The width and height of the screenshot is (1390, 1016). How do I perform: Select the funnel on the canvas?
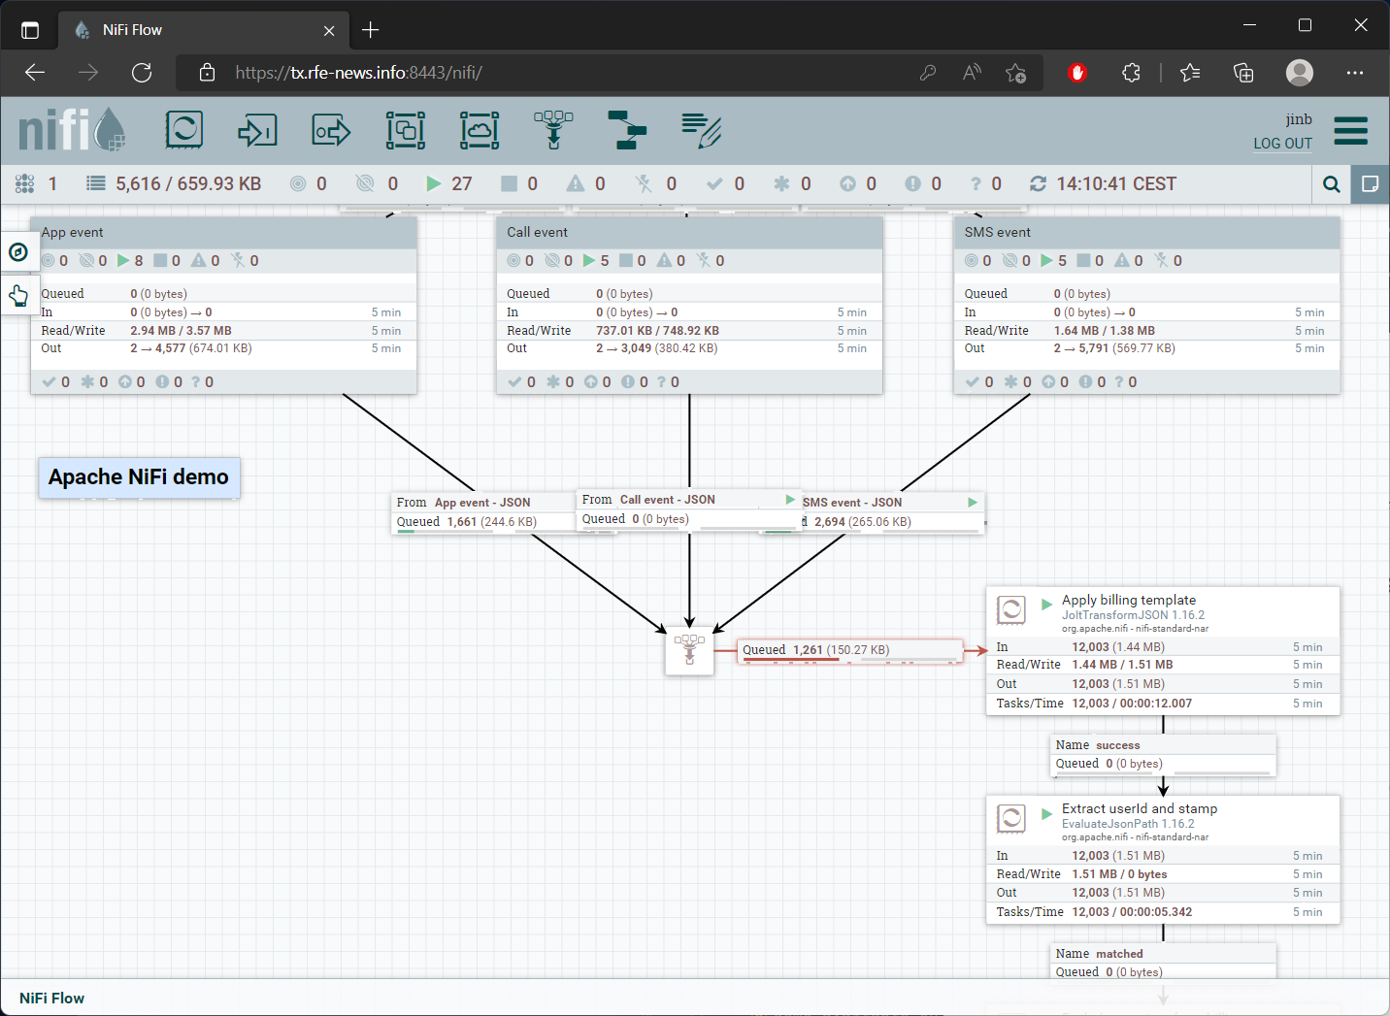[689, 650]
